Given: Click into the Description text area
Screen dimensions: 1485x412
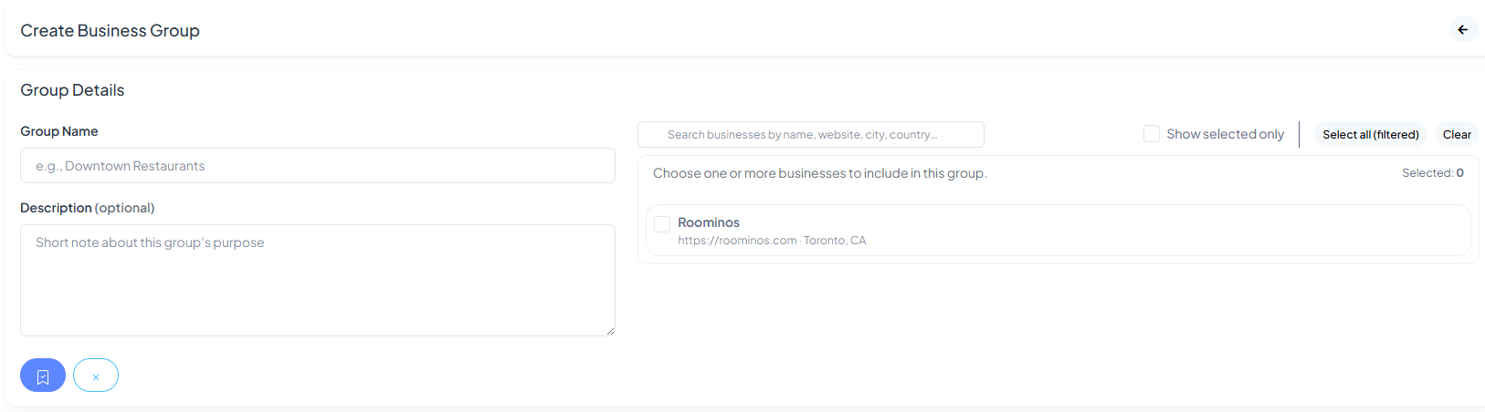Looking at the screenshot, I should [317, 280].
